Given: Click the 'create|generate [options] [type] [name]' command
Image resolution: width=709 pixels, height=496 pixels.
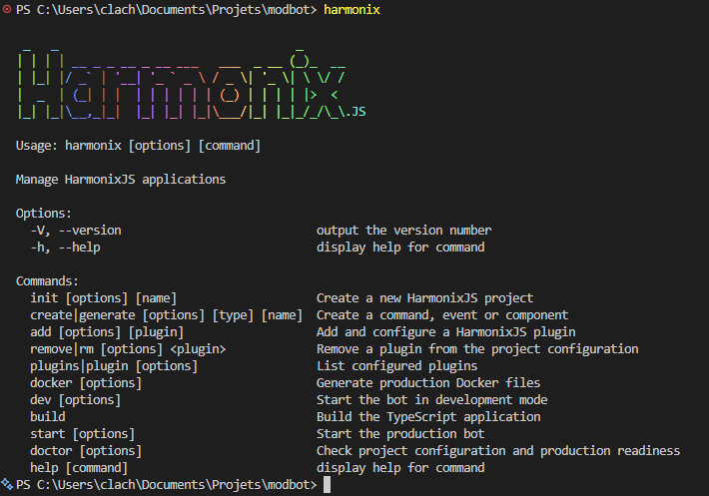Looking at the screenshot, I should (x=167, y=314).
